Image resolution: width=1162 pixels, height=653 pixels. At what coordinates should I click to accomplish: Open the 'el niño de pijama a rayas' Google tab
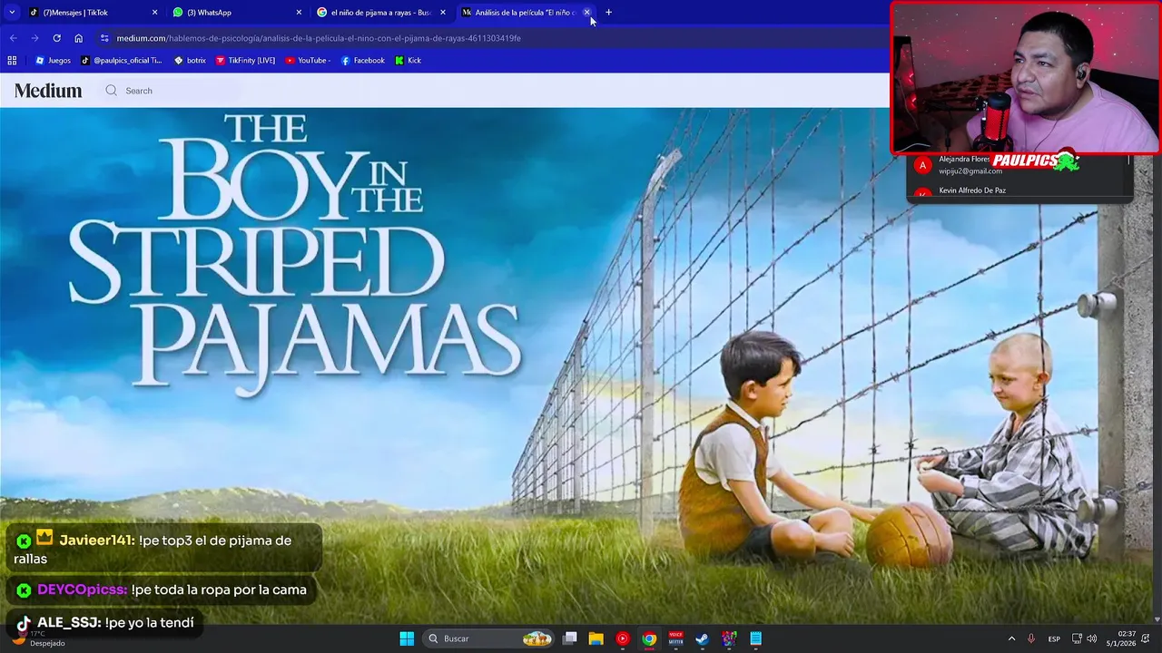tap(380, 13)
